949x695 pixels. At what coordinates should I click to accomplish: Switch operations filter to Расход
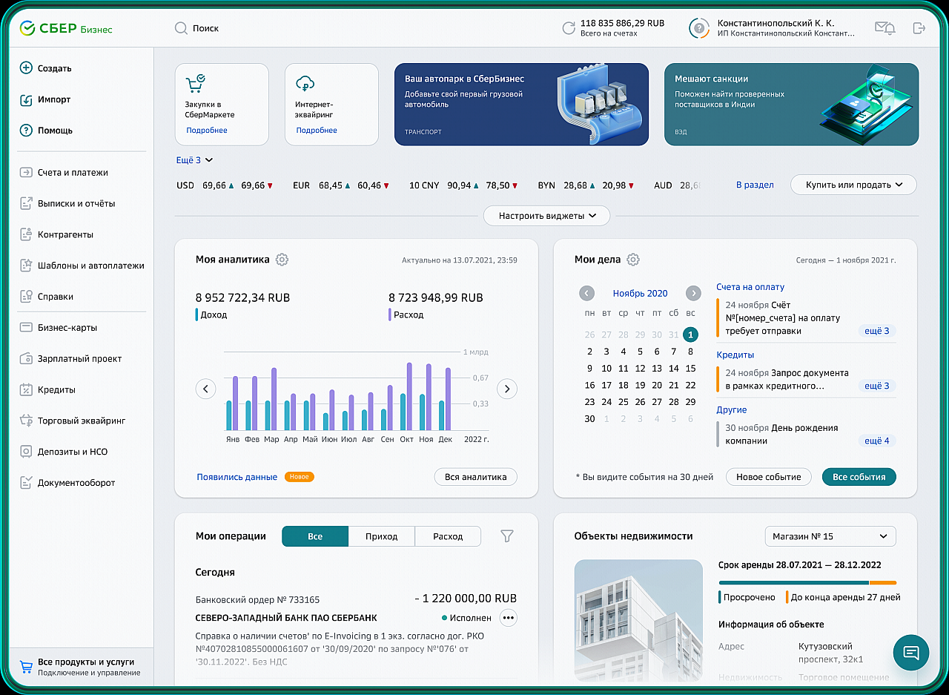pyautogui.click(x=448, y=536)
